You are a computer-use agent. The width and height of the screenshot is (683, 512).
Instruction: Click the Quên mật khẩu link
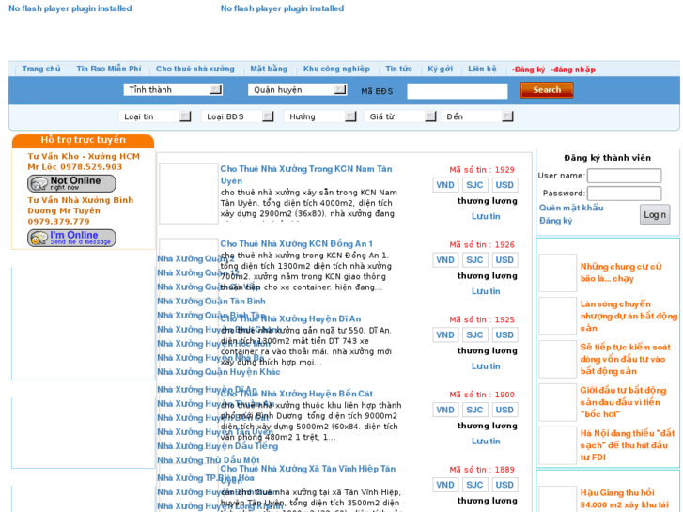coord(571,208)
